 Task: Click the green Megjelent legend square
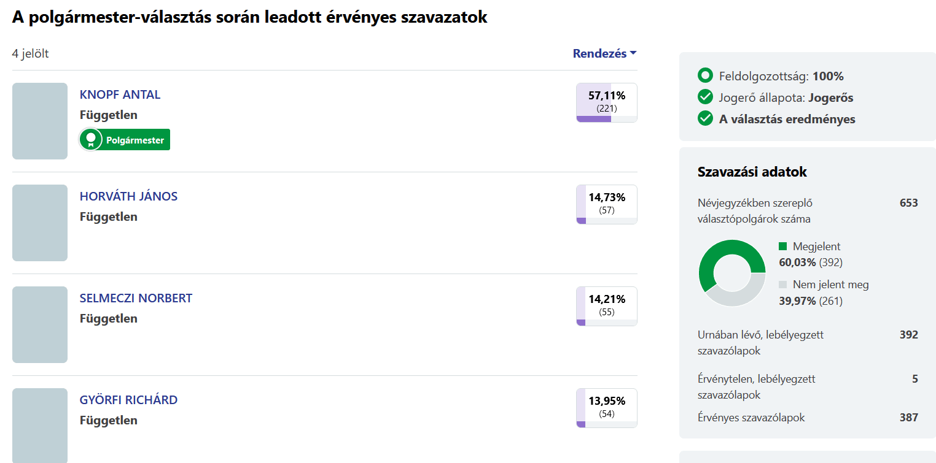coord(782,247)
